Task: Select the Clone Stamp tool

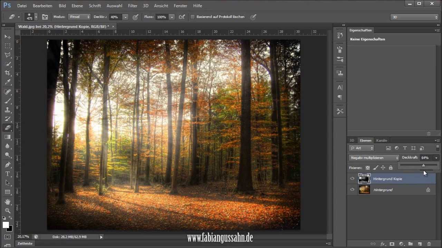Action: (x=8, y=110)
